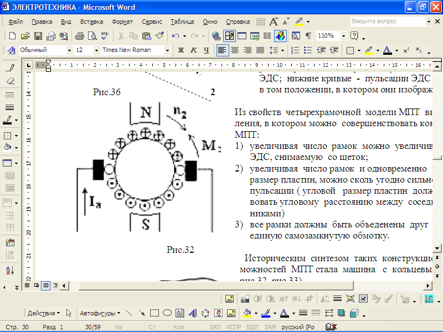Align text to the left

(x=222, y=50)
